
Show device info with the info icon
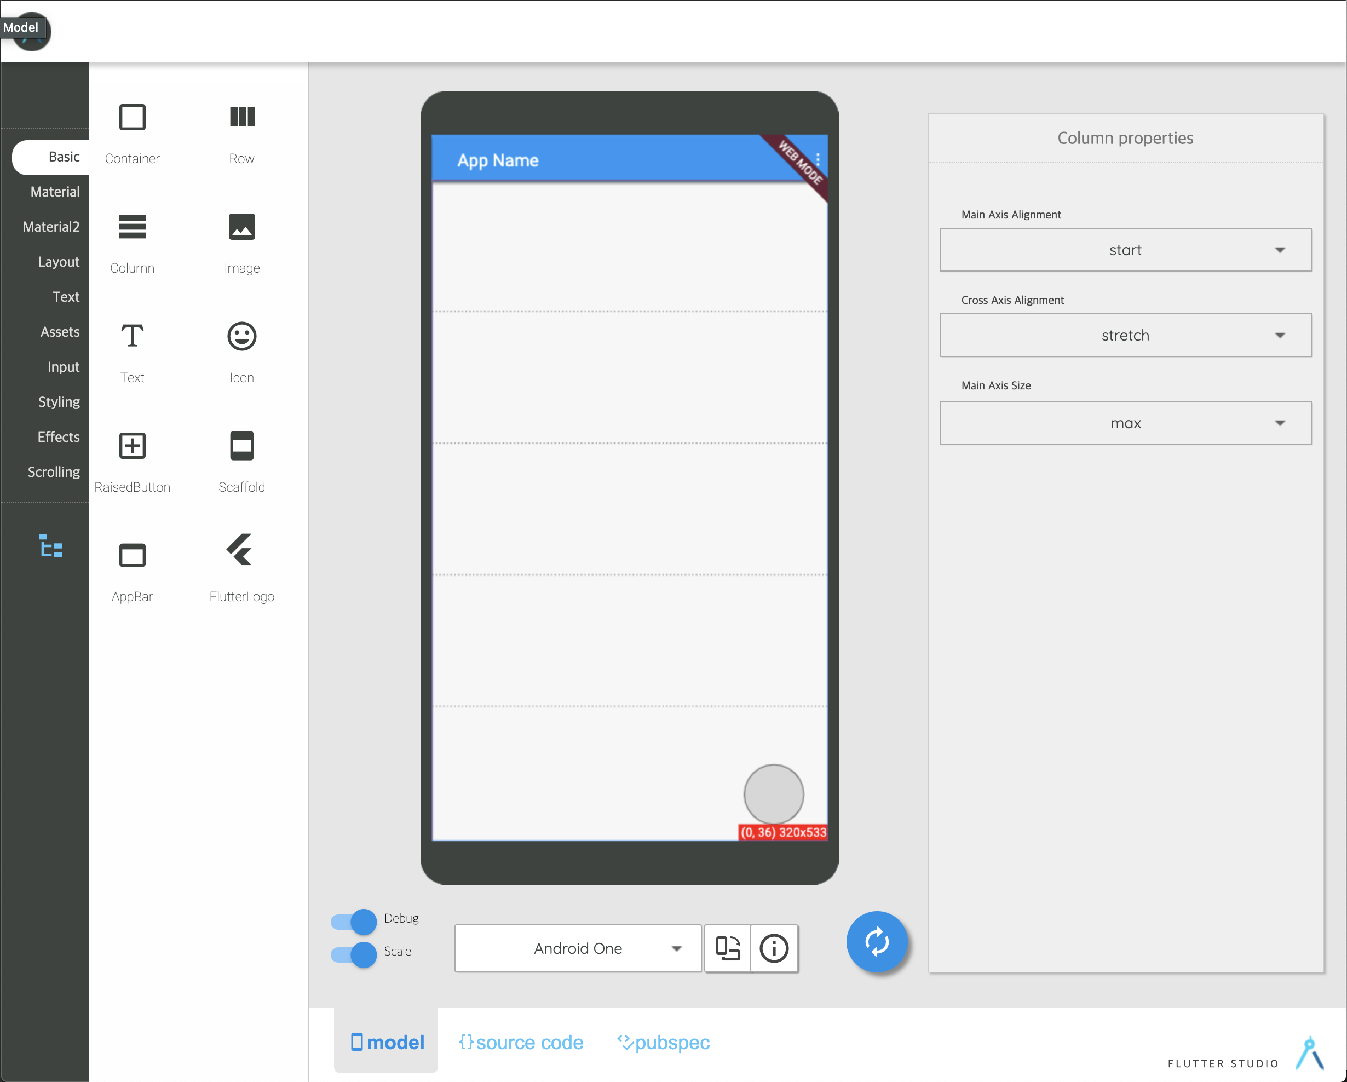tap(774, 948)
